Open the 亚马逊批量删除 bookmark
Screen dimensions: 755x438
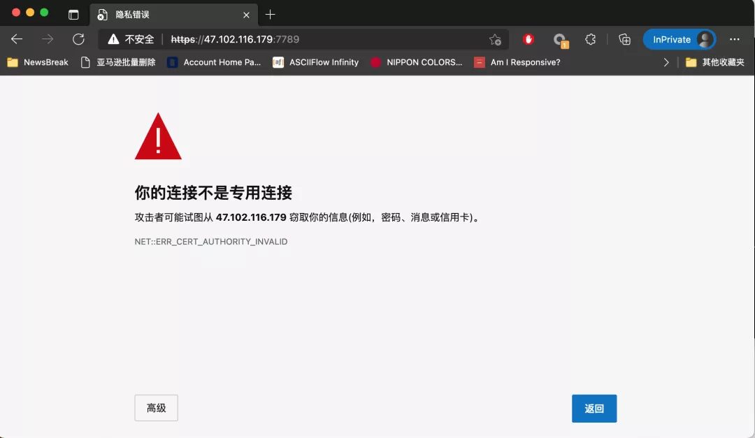pyautogui.click(x=118, y=62)
